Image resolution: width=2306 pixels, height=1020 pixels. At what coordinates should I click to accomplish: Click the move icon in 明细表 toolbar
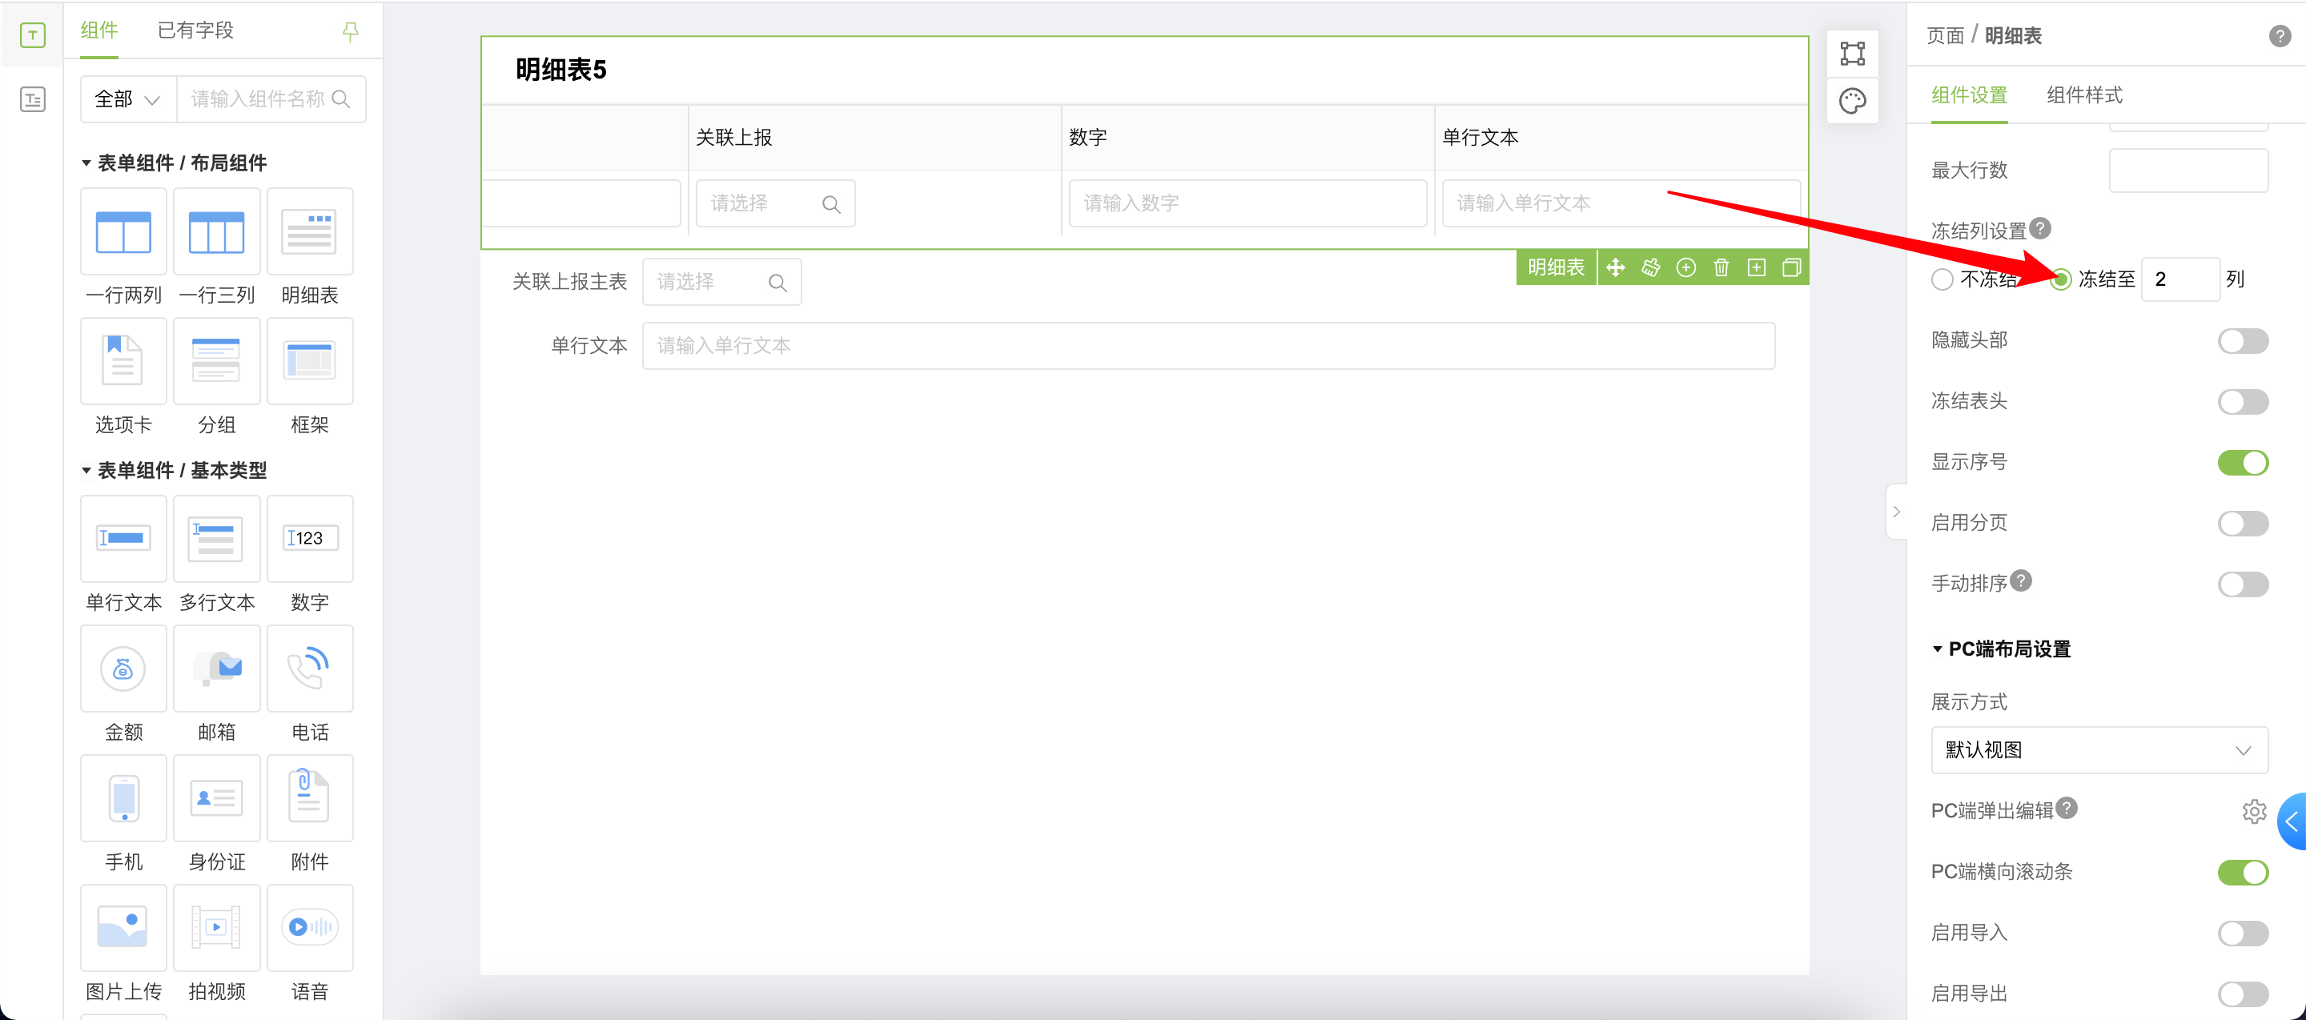coord(1615,267)
